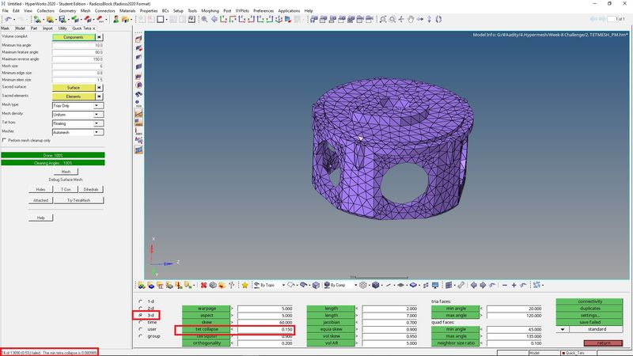
Task: Click the Done 100% progress bar
Action: point(53,155)
